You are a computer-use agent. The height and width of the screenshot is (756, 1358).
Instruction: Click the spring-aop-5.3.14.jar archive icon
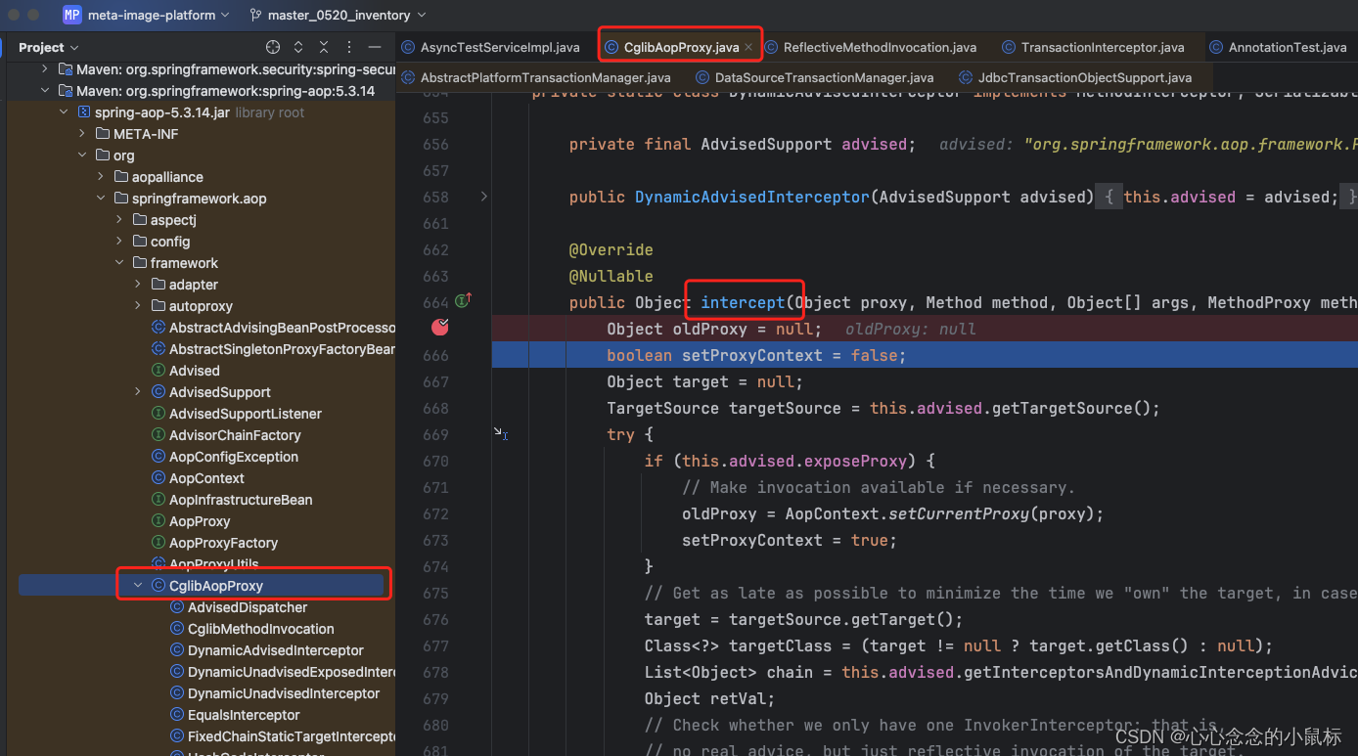[x=84, y=112]
